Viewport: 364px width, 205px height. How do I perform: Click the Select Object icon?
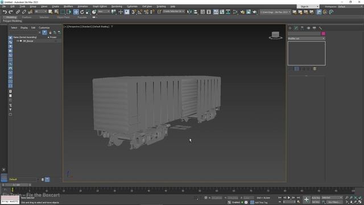tap(51, 12)
